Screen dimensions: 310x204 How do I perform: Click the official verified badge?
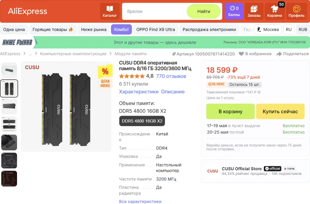(272, 169)
